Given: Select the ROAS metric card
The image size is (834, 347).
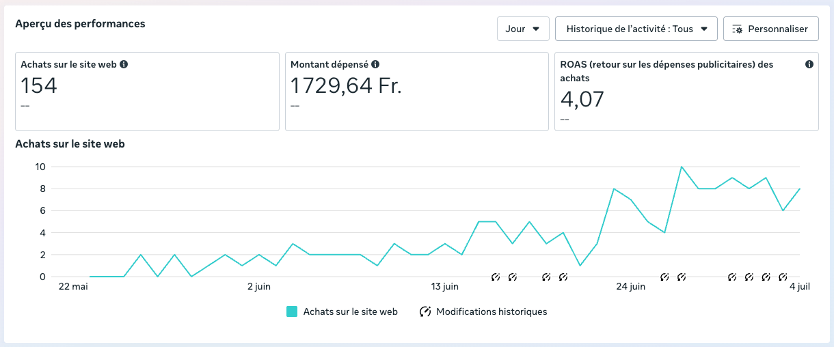Looking at the screenshot, I should 686,92.
